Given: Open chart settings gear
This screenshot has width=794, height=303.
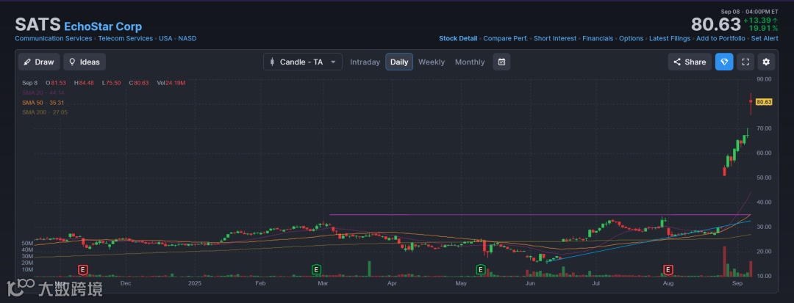Looking at the screenshot, I should pyautogui.click(x=766, y=62).
